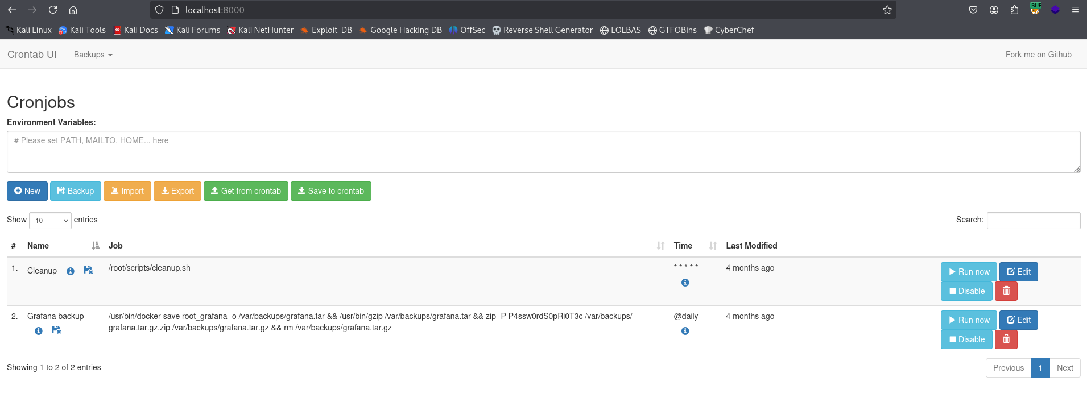Delete the Cleanup cronjob with trash icon
The height and width of the screenshot is (410, 1087).
(x=1006, y=291)
